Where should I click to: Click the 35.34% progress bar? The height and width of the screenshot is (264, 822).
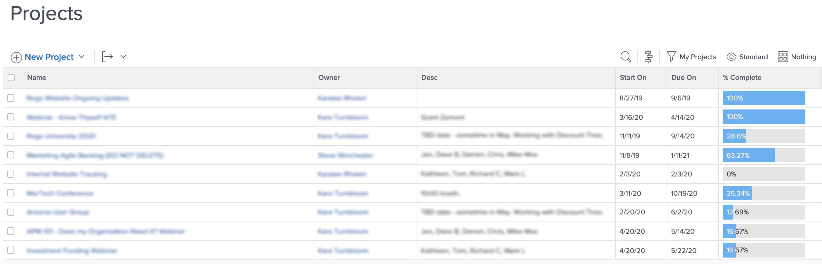(x=764, y=193)
